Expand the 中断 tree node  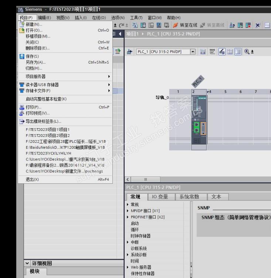pyautogui.click(x=128, y=242)
